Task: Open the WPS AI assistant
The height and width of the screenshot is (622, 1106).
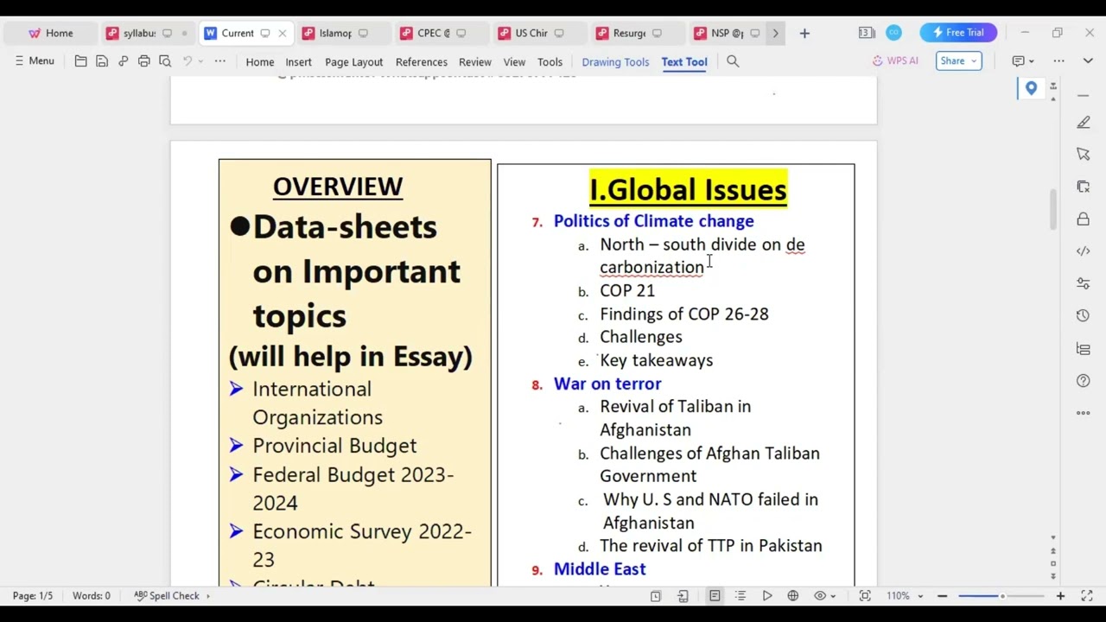Action: point(895,60)
